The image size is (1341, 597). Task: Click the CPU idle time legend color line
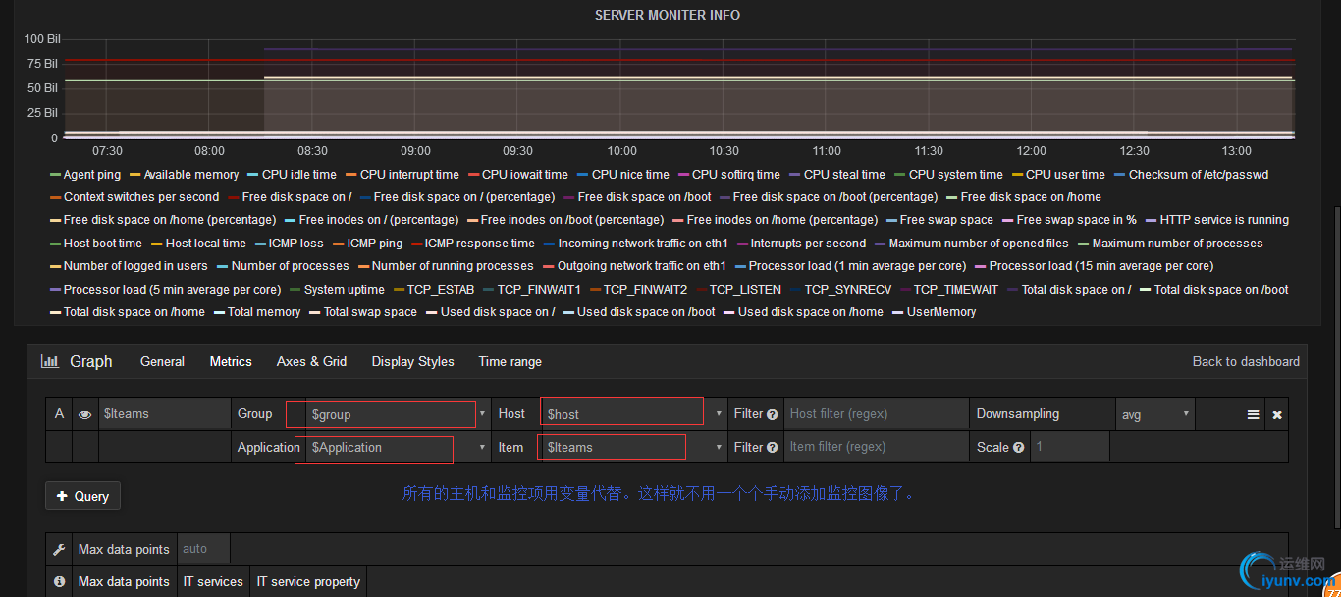coord(253,175)
